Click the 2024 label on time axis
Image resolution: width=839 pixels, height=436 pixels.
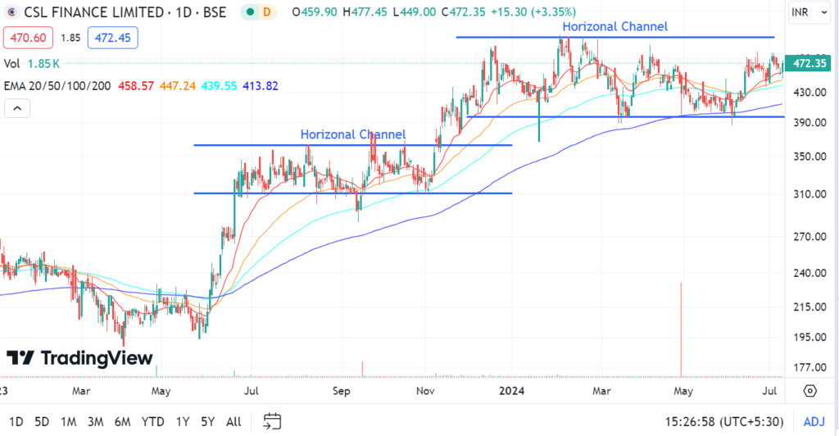[x=511, y=391]
